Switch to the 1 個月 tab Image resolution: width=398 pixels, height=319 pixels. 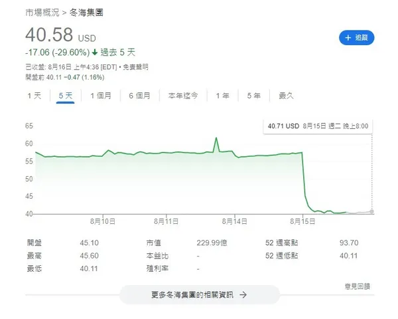click(x=101, y=96)
